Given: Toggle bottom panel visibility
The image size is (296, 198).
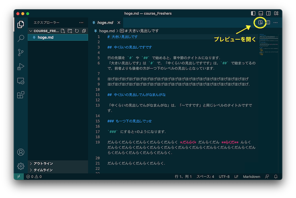Looking at the screenshot, I should click(x=261, y=13).
